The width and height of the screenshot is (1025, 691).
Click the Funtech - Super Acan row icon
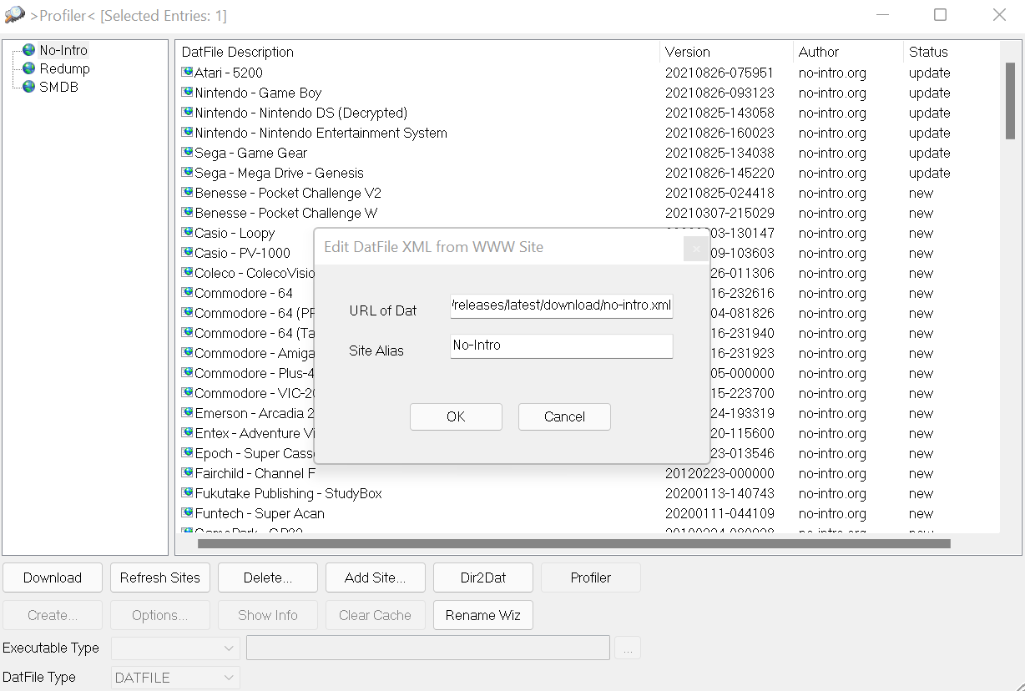pyautogui.click(x=188, y=512)
